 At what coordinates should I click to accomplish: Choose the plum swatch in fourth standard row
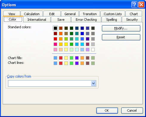click(x=88, y=44)
